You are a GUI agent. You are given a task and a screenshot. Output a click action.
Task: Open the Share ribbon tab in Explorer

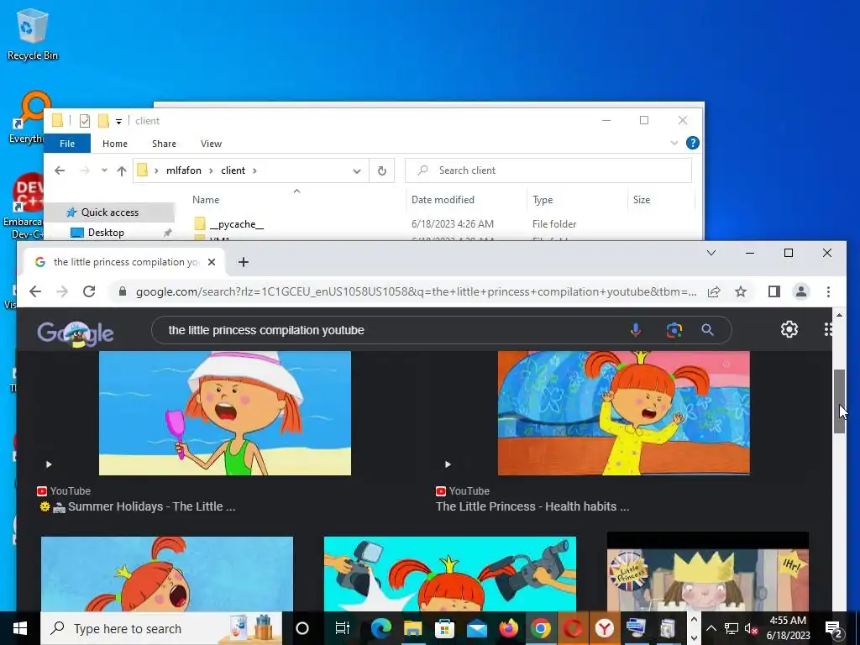tap(164, 144)
